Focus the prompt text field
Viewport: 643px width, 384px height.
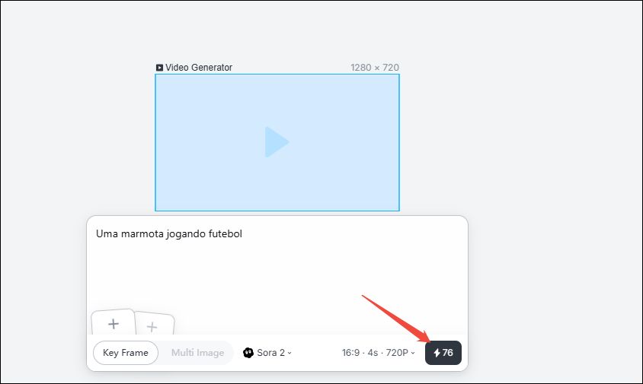click(277, 274)
